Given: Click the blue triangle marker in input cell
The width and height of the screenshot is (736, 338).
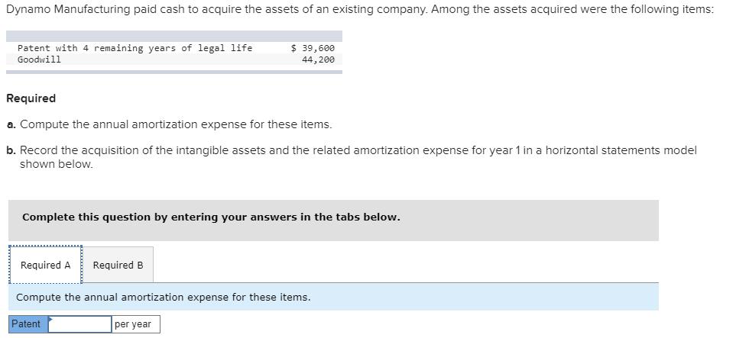Looking at the screenshot, I should coord(50,320).
